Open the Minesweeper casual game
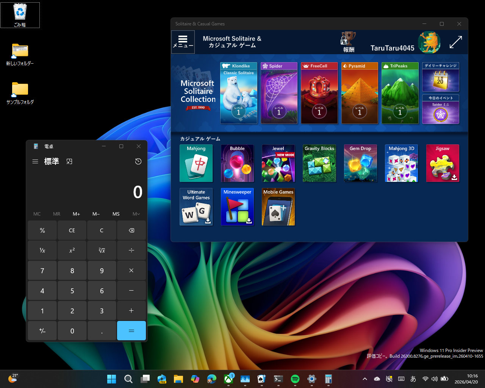The height and width of the screenshot is (388, 485). (x=237, y=207)
